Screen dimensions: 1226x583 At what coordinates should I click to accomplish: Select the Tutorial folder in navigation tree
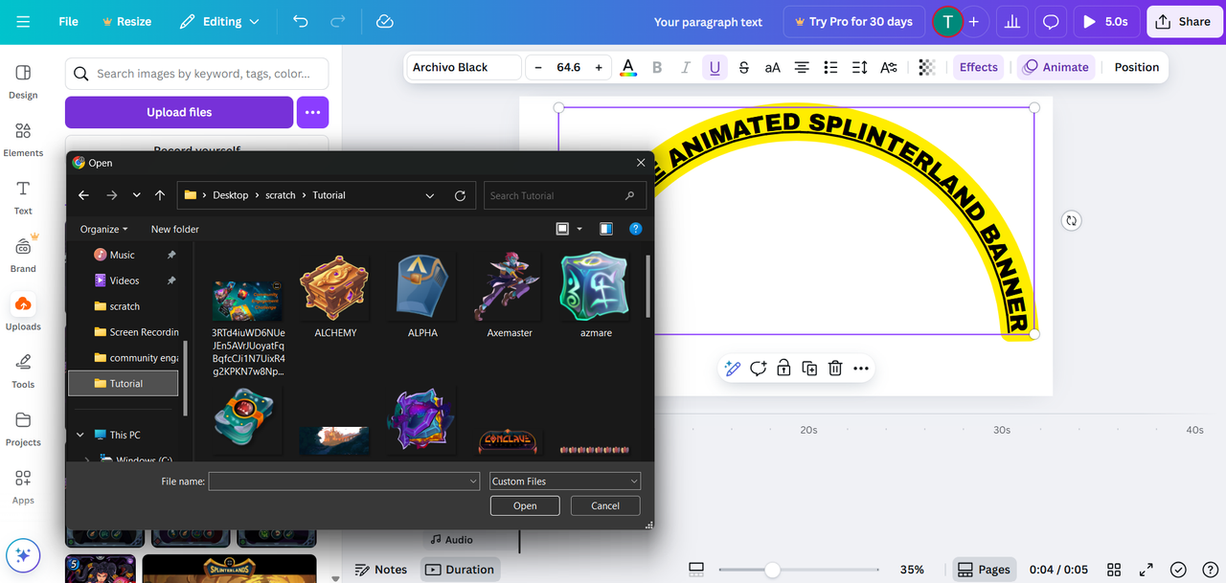[x=124, y=383]
